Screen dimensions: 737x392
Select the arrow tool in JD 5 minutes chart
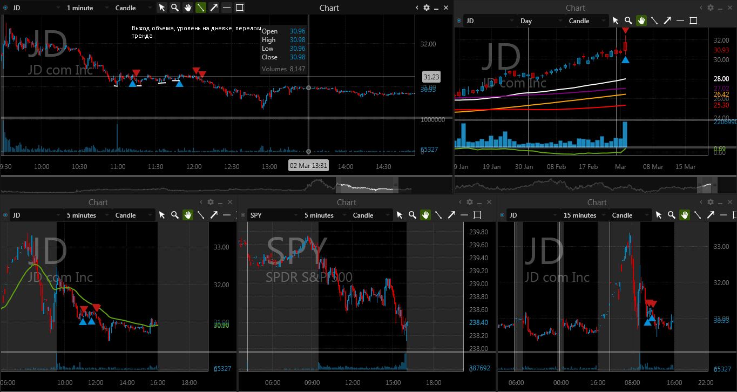(x=214, y=215)
